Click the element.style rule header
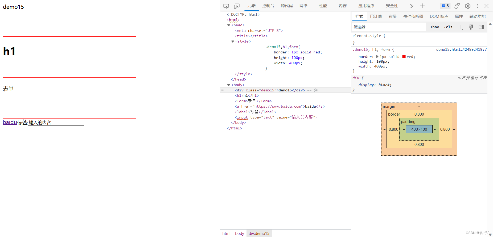 (x=369, y=36)
